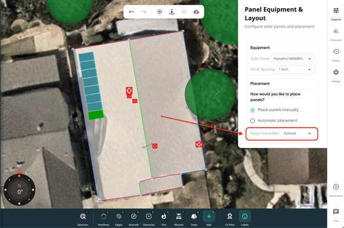Toggle the Labels display

point(244,218)
